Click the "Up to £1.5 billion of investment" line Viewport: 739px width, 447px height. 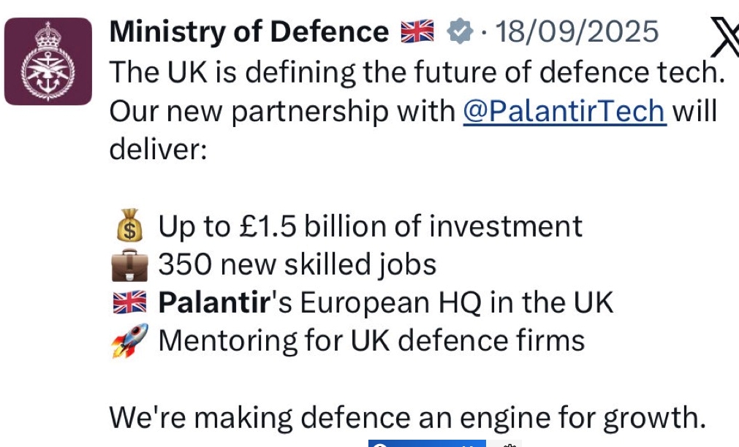(x=370, y=227)
